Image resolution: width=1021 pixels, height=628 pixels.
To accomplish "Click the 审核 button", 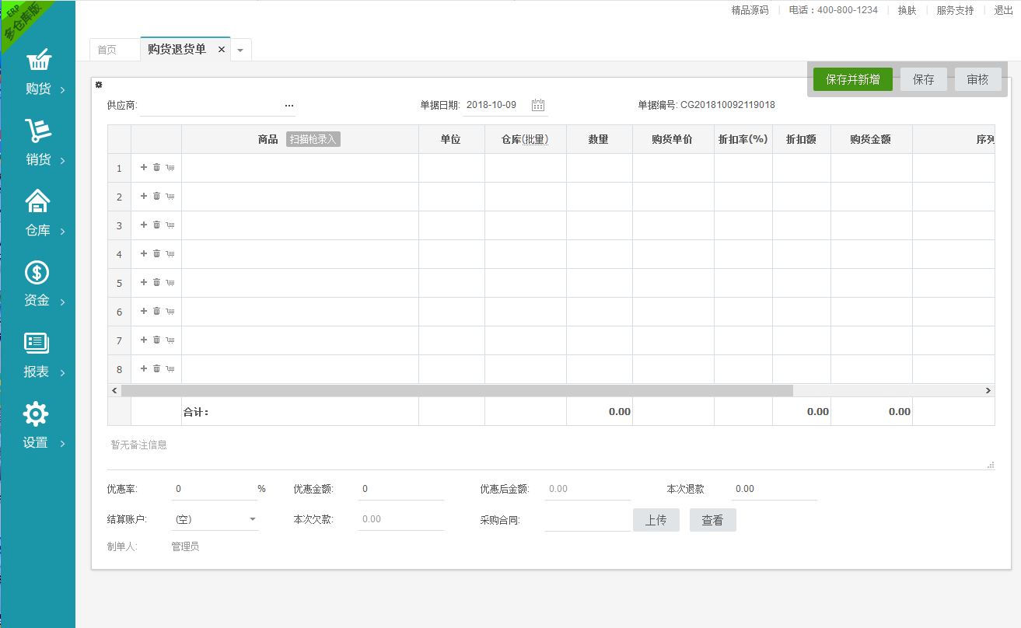I will click(x=977, y=79).
